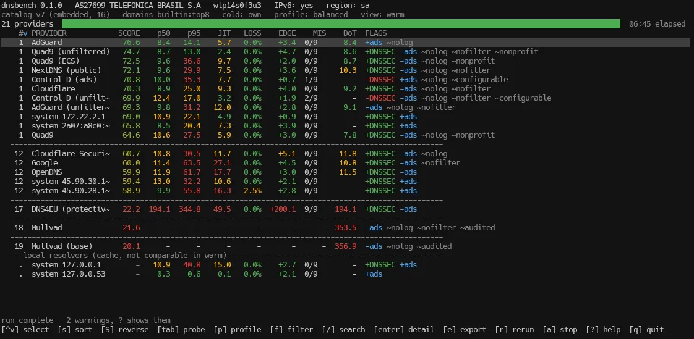Screen dimensions: 694x339
Task: Click the MIS column header
Action: coord(320,33)
